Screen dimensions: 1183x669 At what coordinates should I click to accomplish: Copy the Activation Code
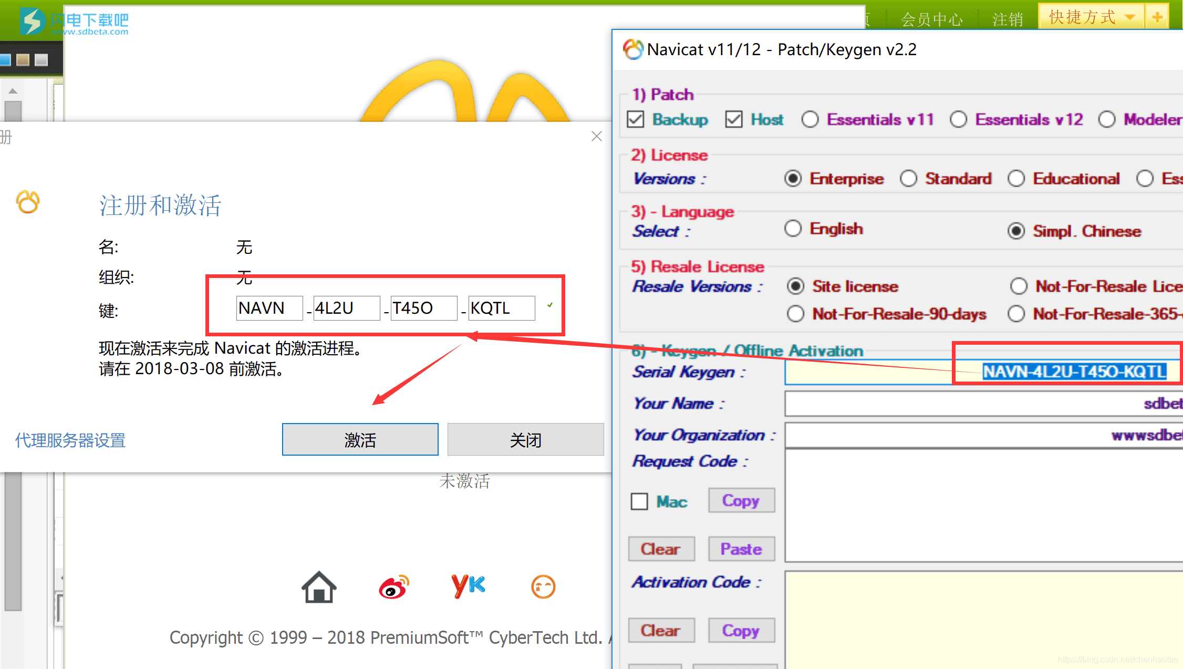click(741, 630)
